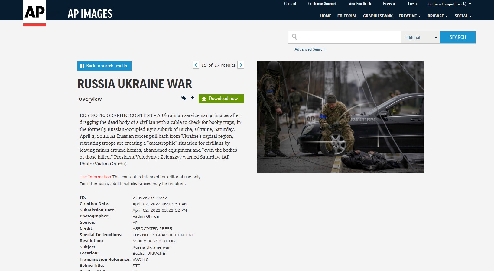Go to next search result arrow

pos(241,65)
